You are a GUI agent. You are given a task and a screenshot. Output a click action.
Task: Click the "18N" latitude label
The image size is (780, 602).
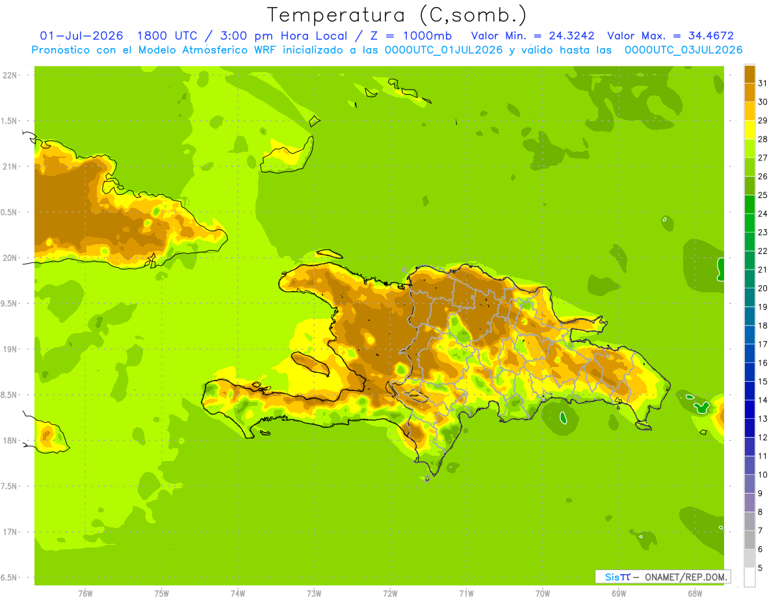click(x=10, y=440)
